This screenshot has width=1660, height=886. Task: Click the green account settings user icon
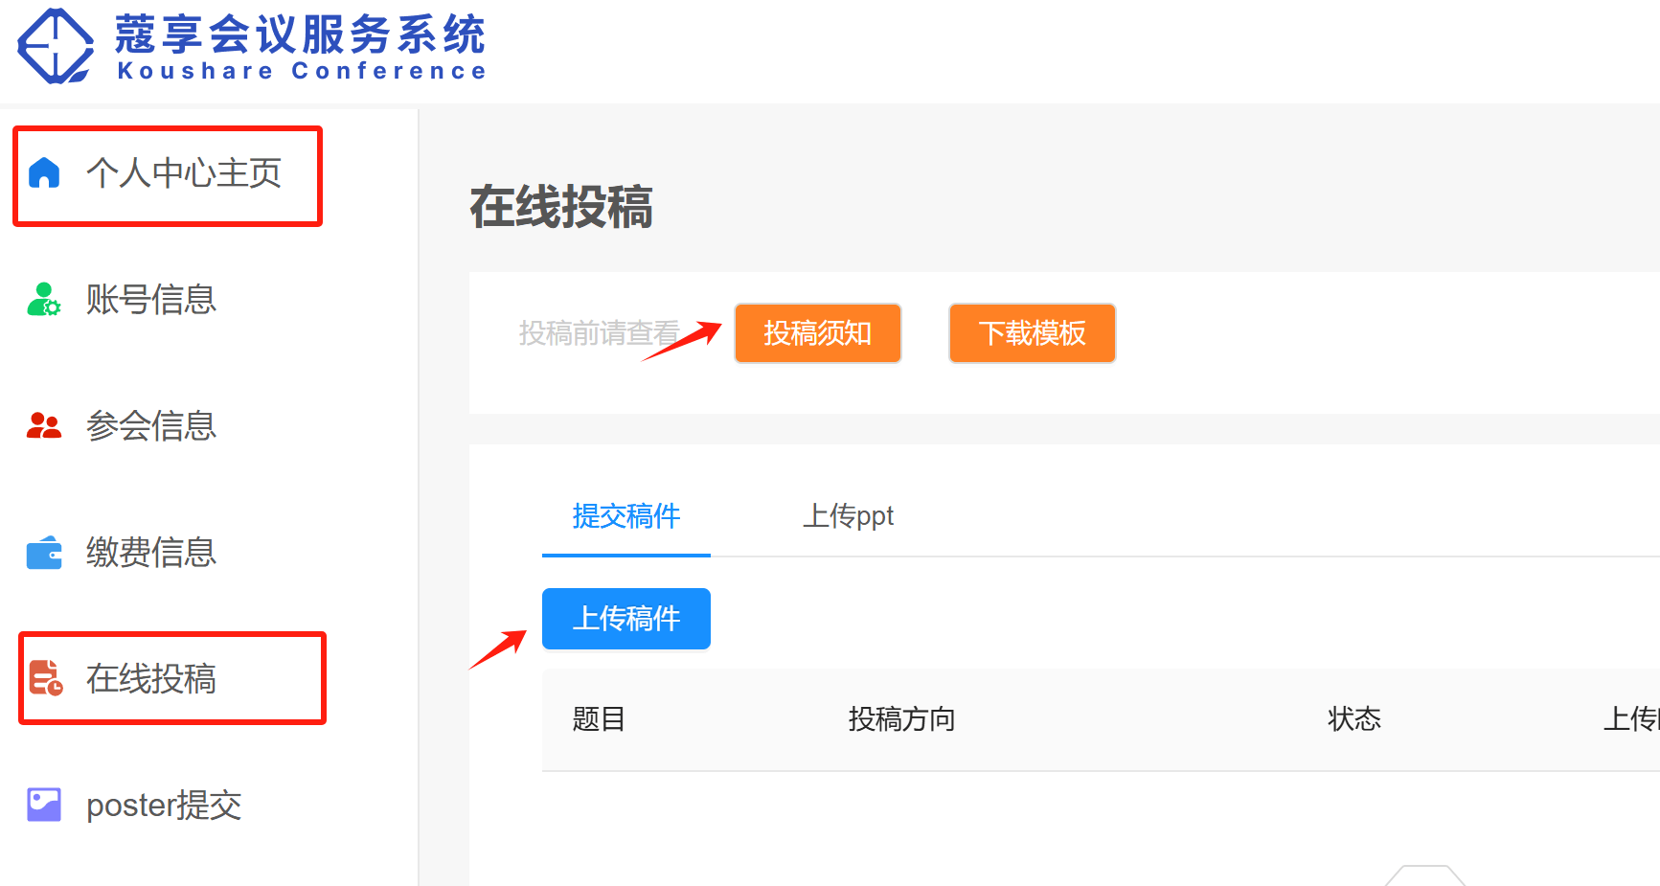[x=44, y=300]
